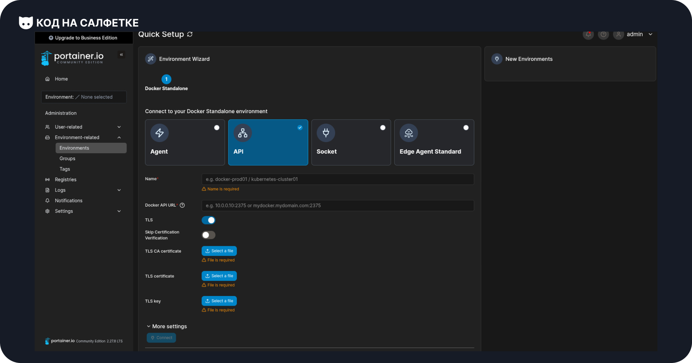This screenshot has width=692, height=363.
Task: Click step 1 Docker Standalone circle
Action: tap(166, 79)
